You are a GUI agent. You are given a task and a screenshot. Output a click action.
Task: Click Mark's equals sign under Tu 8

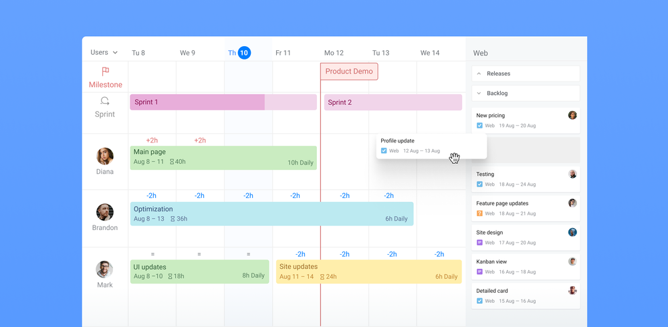tap(152, 254)
